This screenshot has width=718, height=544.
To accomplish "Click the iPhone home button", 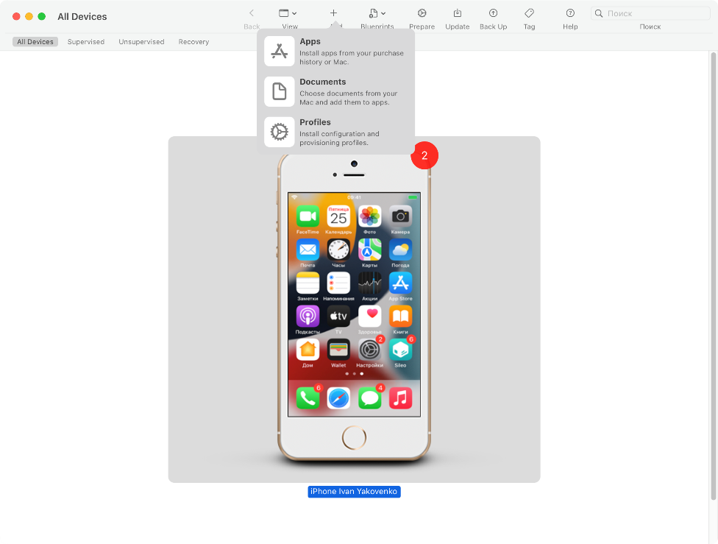I will tap(354, 438).
